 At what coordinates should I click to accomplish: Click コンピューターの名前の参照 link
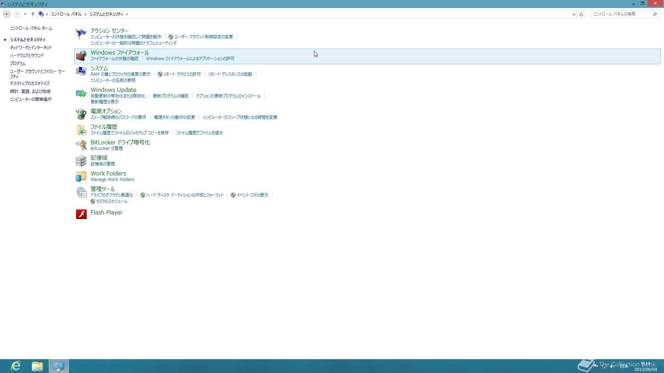tap(113, 80)
